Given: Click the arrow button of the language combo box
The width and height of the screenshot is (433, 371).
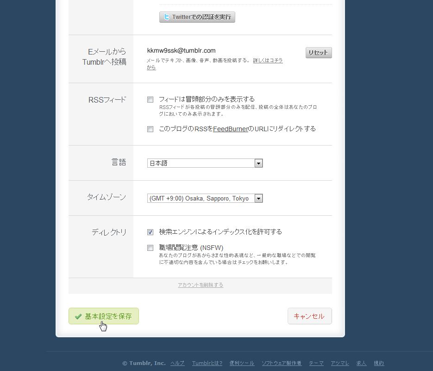Looking at the screenshot, I should (258, 163).
